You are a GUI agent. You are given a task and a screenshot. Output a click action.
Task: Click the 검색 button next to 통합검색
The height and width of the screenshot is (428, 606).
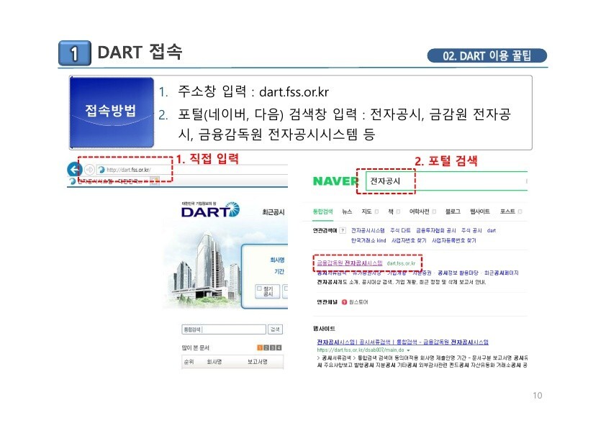click(x=275, y=329)
